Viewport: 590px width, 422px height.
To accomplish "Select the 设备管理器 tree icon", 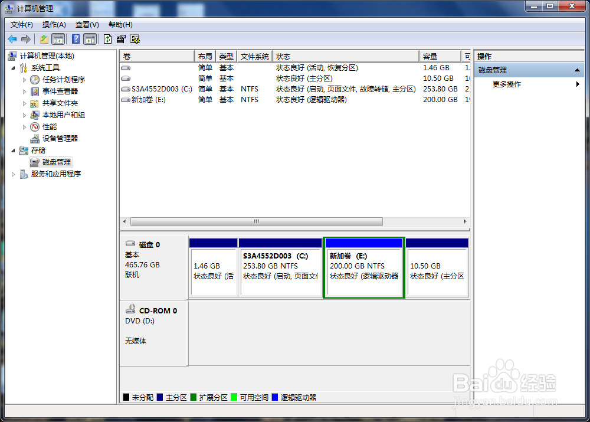I will click(35, 139).
